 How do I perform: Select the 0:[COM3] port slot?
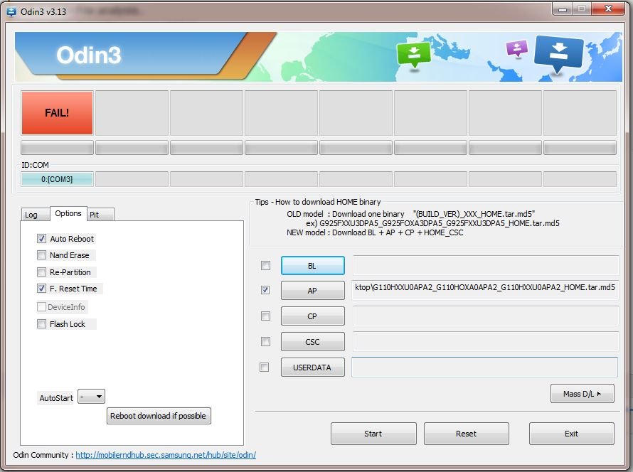[57, 179]
